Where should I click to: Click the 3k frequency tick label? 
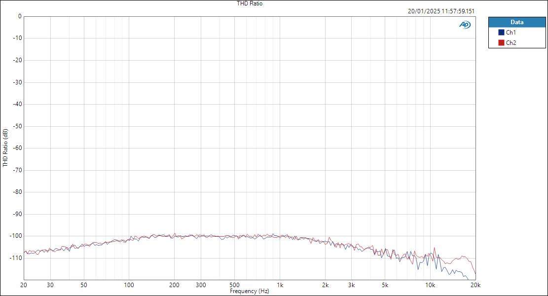pos(352,285)
